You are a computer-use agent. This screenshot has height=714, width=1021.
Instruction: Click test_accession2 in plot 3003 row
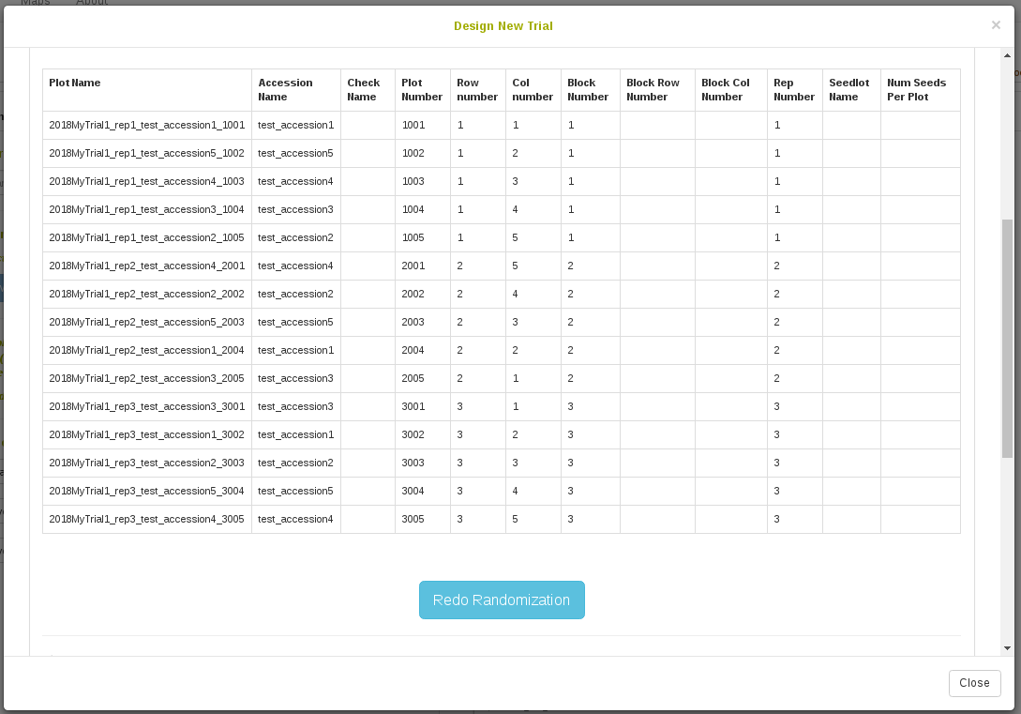(295, 463)
